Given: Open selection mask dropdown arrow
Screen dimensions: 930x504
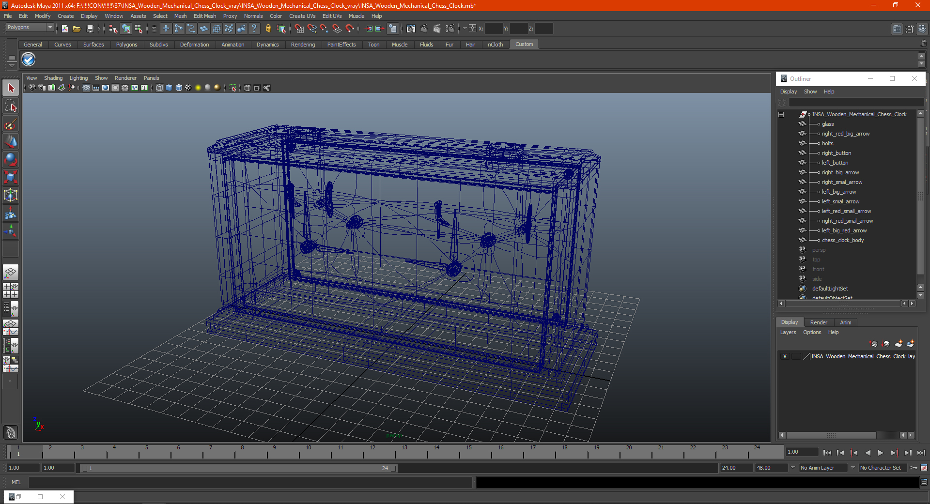Looking at the screenshot, I should [155, 29].
